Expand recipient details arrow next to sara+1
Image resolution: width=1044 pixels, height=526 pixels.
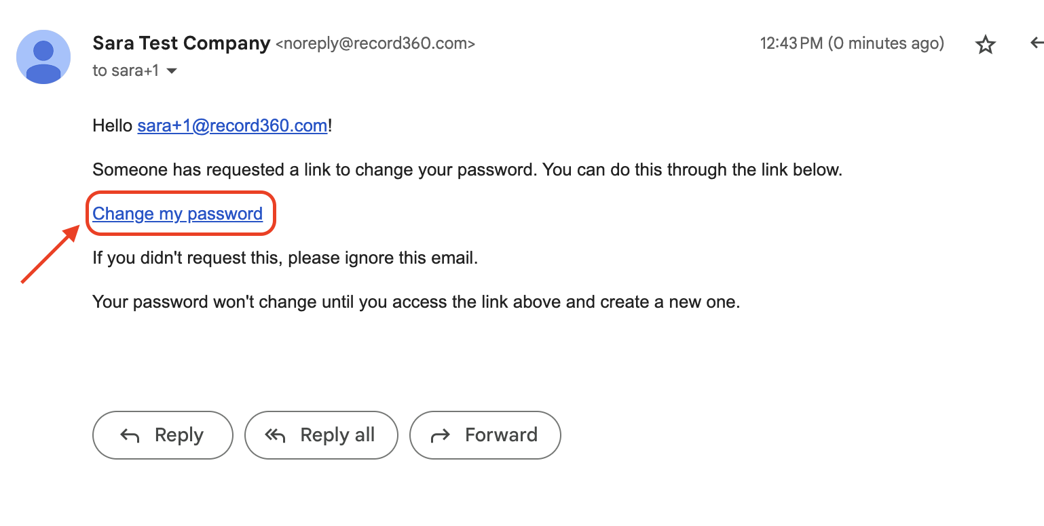pos(172,71)
